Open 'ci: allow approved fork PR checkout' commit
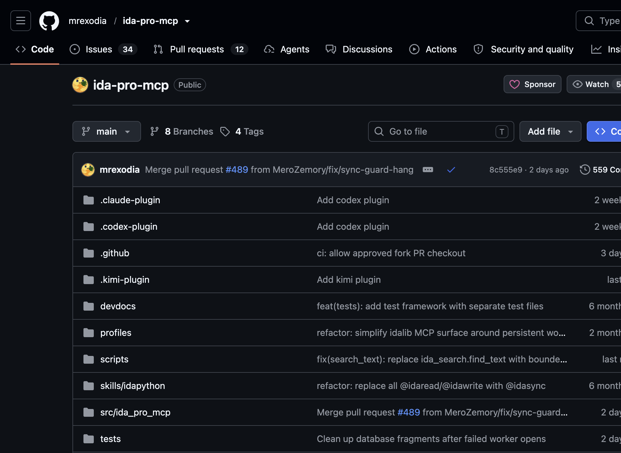621x453 pixels. coord(391,253)
